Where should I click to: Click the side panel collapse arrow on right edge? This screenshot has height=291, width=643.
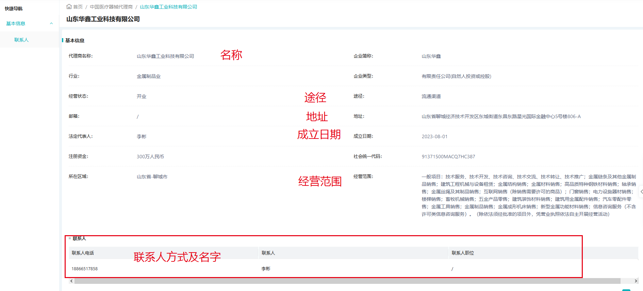(641, 192)
